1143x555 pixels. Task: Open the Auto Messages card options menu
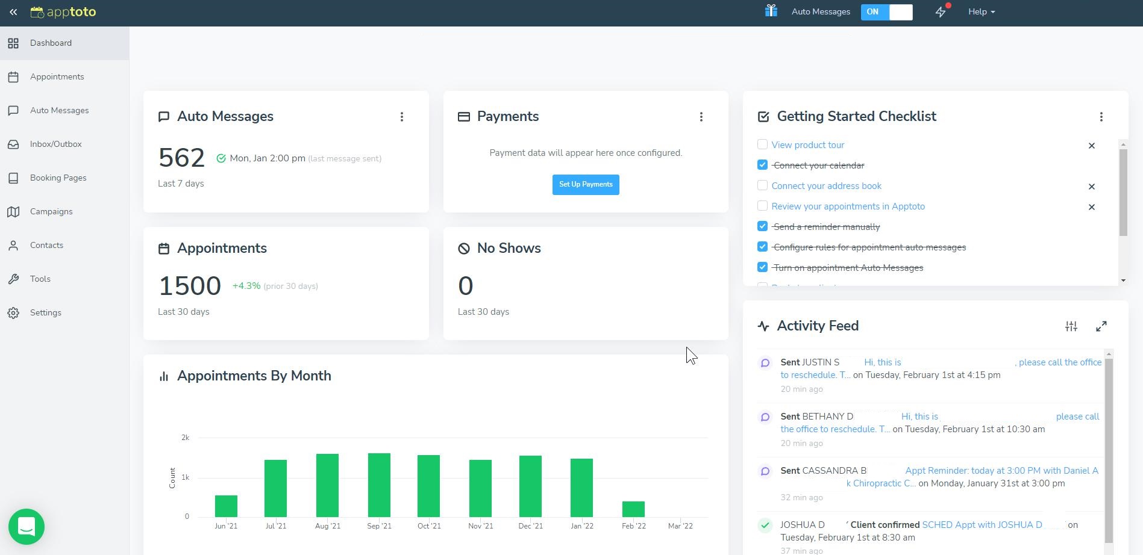pyautogui.click(x=402, y=117)
